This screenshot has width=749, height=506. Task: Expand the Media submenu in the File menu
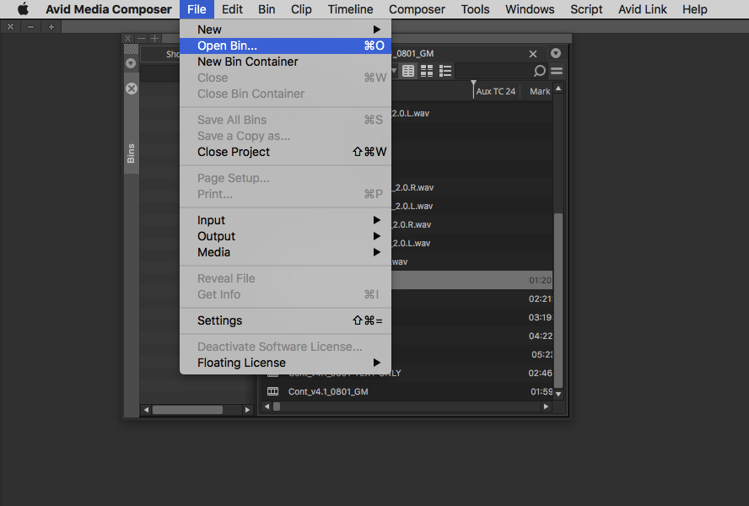(213, 252)
